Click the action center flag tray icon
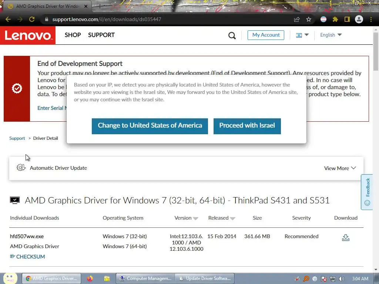Image resolution: width=379 pixels, height=284 pixels. point(323,279)
